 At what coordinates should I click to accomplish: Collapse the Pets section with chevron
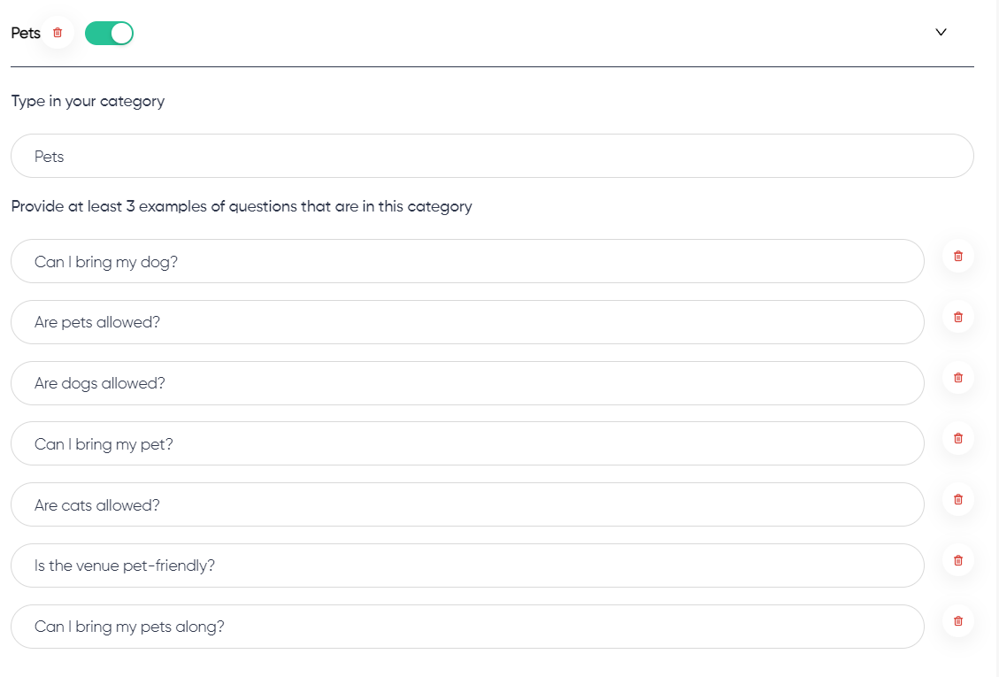click(x=941, y=32)
